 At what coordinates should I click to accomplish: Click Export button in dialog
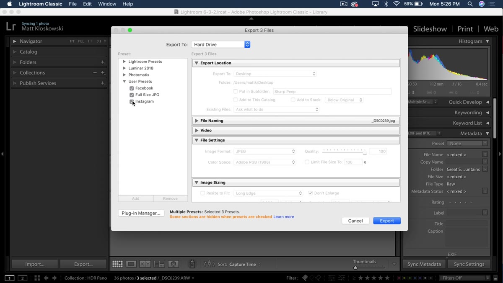pyautogui.click(x=387, y=221)
